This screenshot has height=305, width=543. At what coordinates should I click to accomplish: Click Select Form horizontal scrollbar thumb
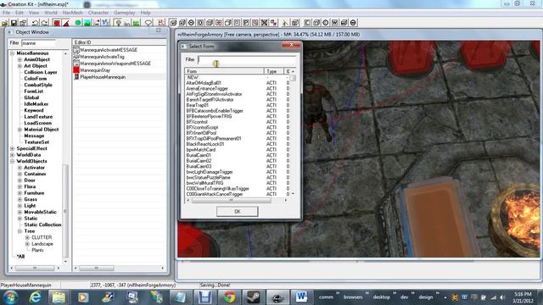point(231,200)
